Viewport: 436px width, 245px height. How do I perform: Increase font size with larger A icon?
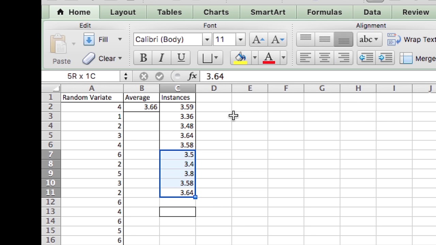(258, 39)
